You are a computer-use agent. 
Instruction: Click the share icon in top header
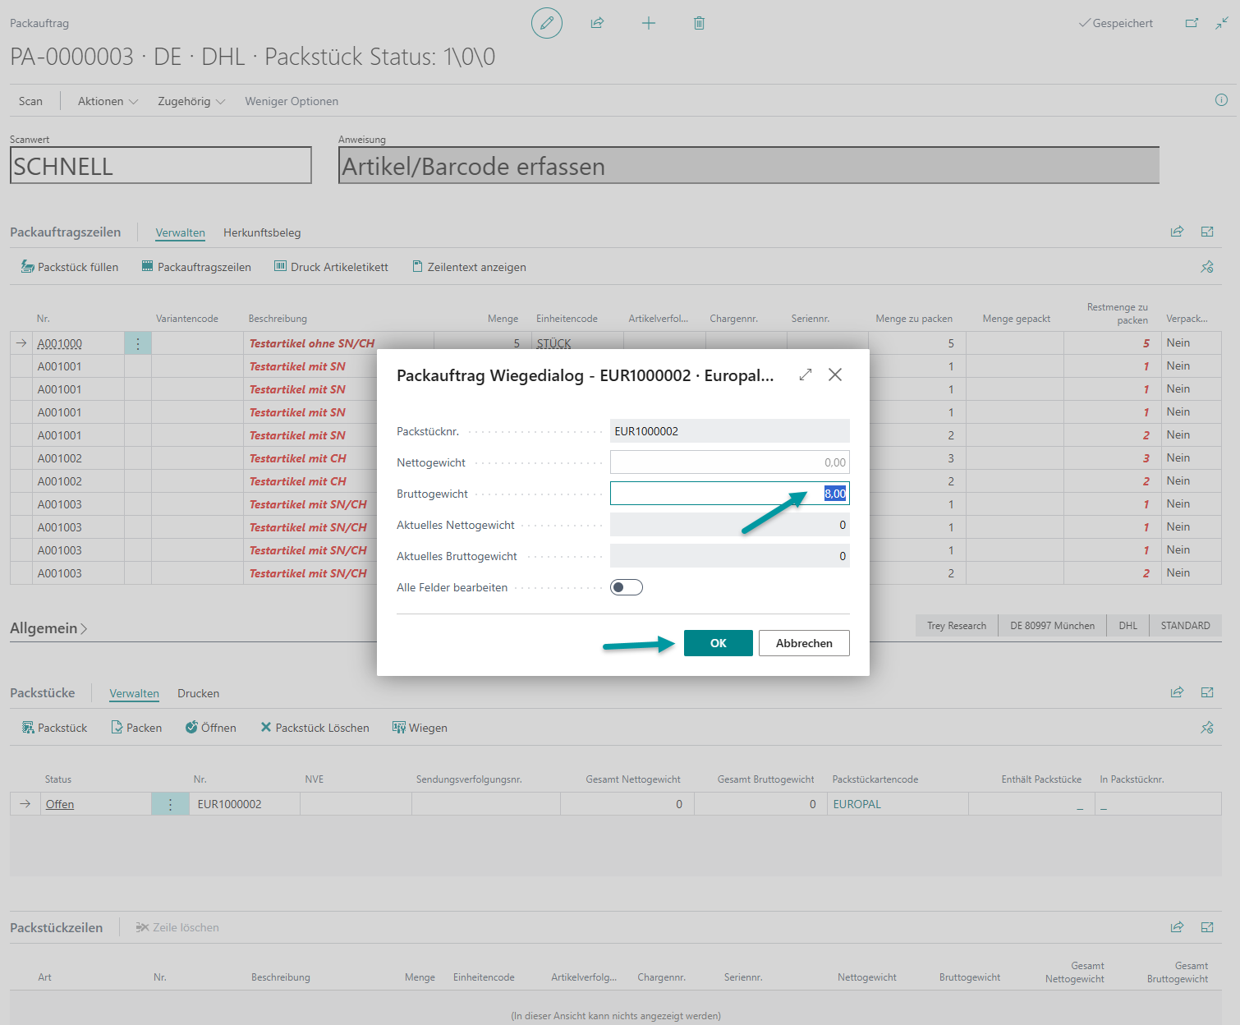pyautogui.click(x=597, y=23)
